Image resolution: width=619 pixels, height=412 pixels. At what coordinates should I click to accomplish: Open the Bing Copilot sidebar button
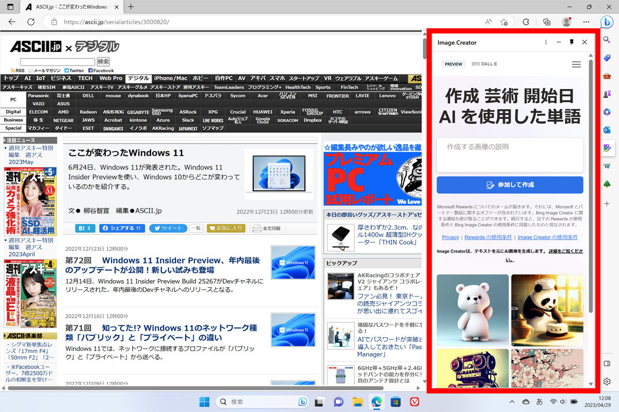607,22
